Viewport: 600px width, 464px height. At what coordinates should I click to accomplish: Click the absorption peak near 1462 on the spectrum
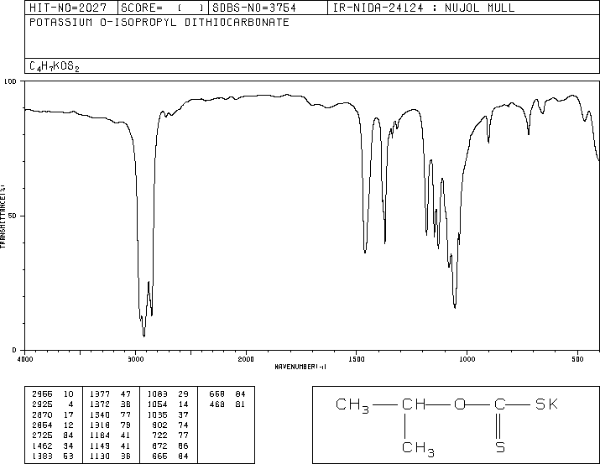pos(365,252)
